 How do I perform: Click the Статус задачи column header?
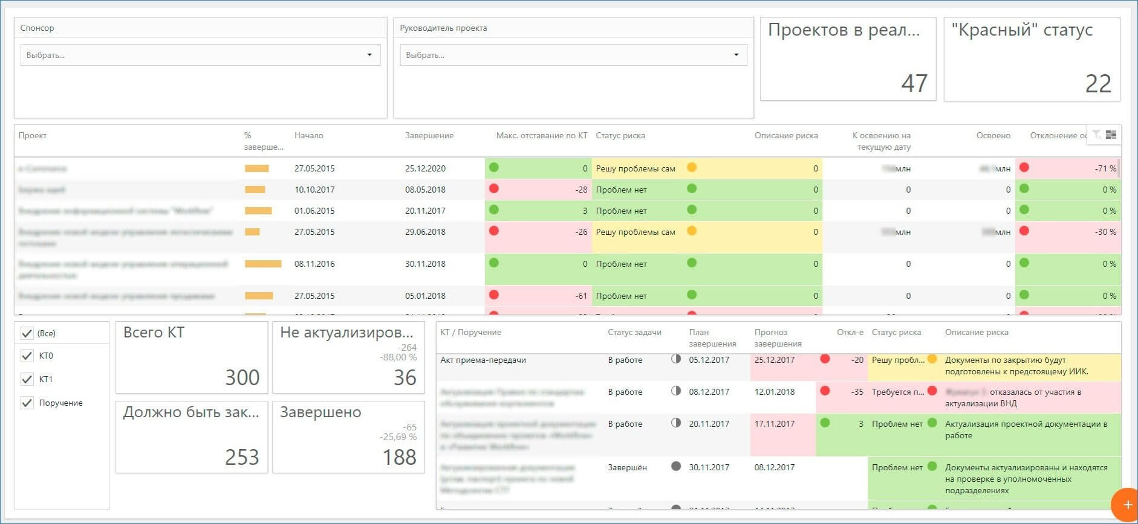coord(634,332)
